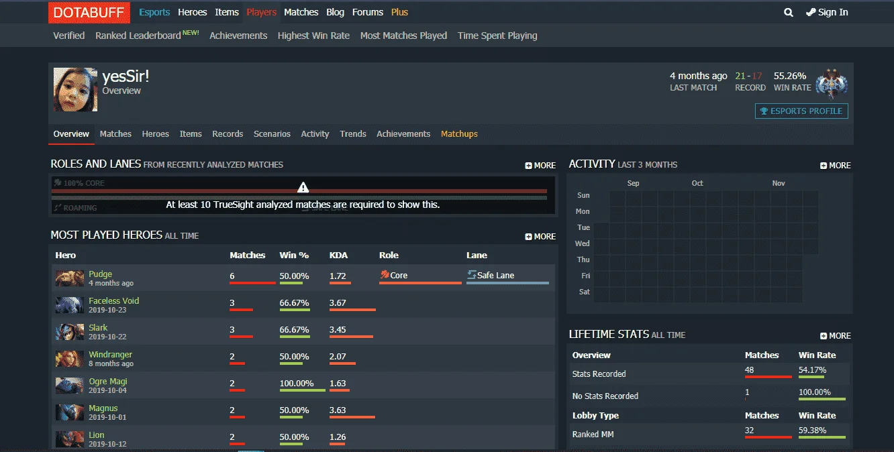
Task: Click Ogre Magi hero portrait
Action: (x=70, y=386)
